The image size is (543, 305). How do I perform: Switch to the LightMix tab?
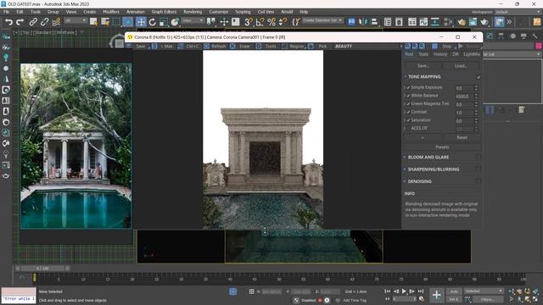pos(472,54)
